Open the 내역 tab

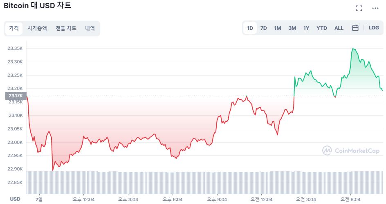[90, 28]
